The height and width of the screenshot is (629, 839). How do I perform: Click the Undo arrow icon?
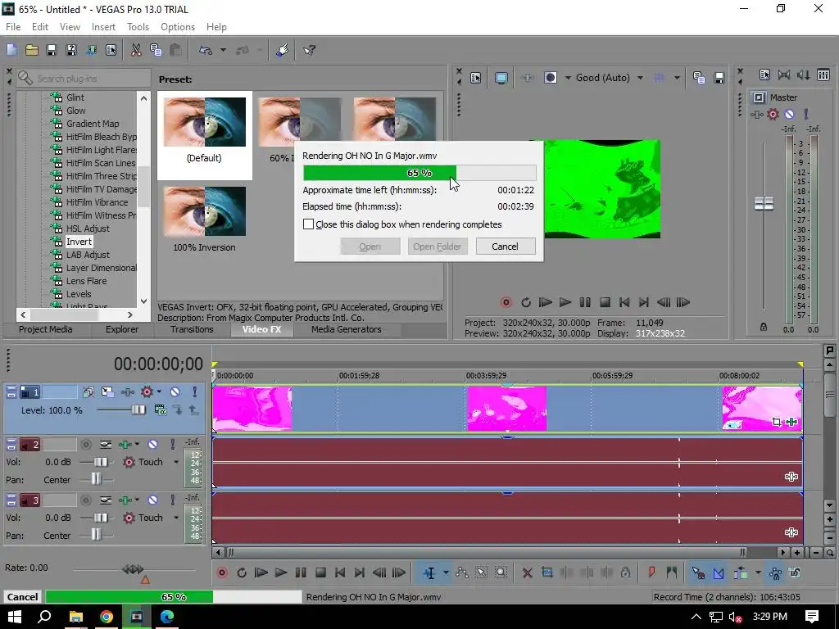pos(206,50)
